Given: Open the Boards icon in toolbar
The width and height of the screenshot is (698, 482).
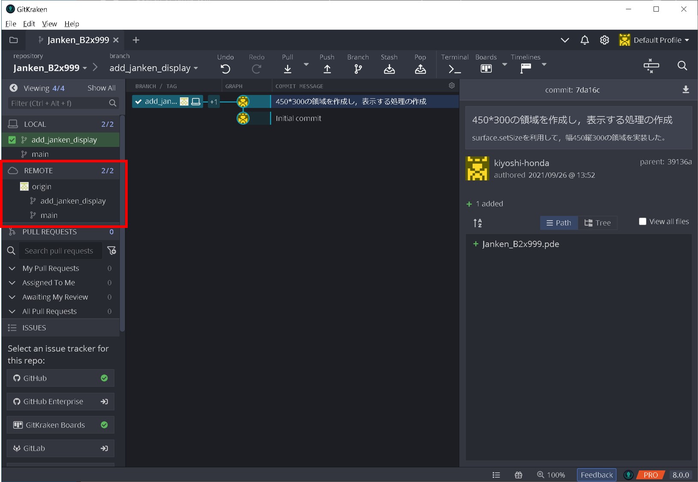Looking at the screenshot, I should point(486,69).
